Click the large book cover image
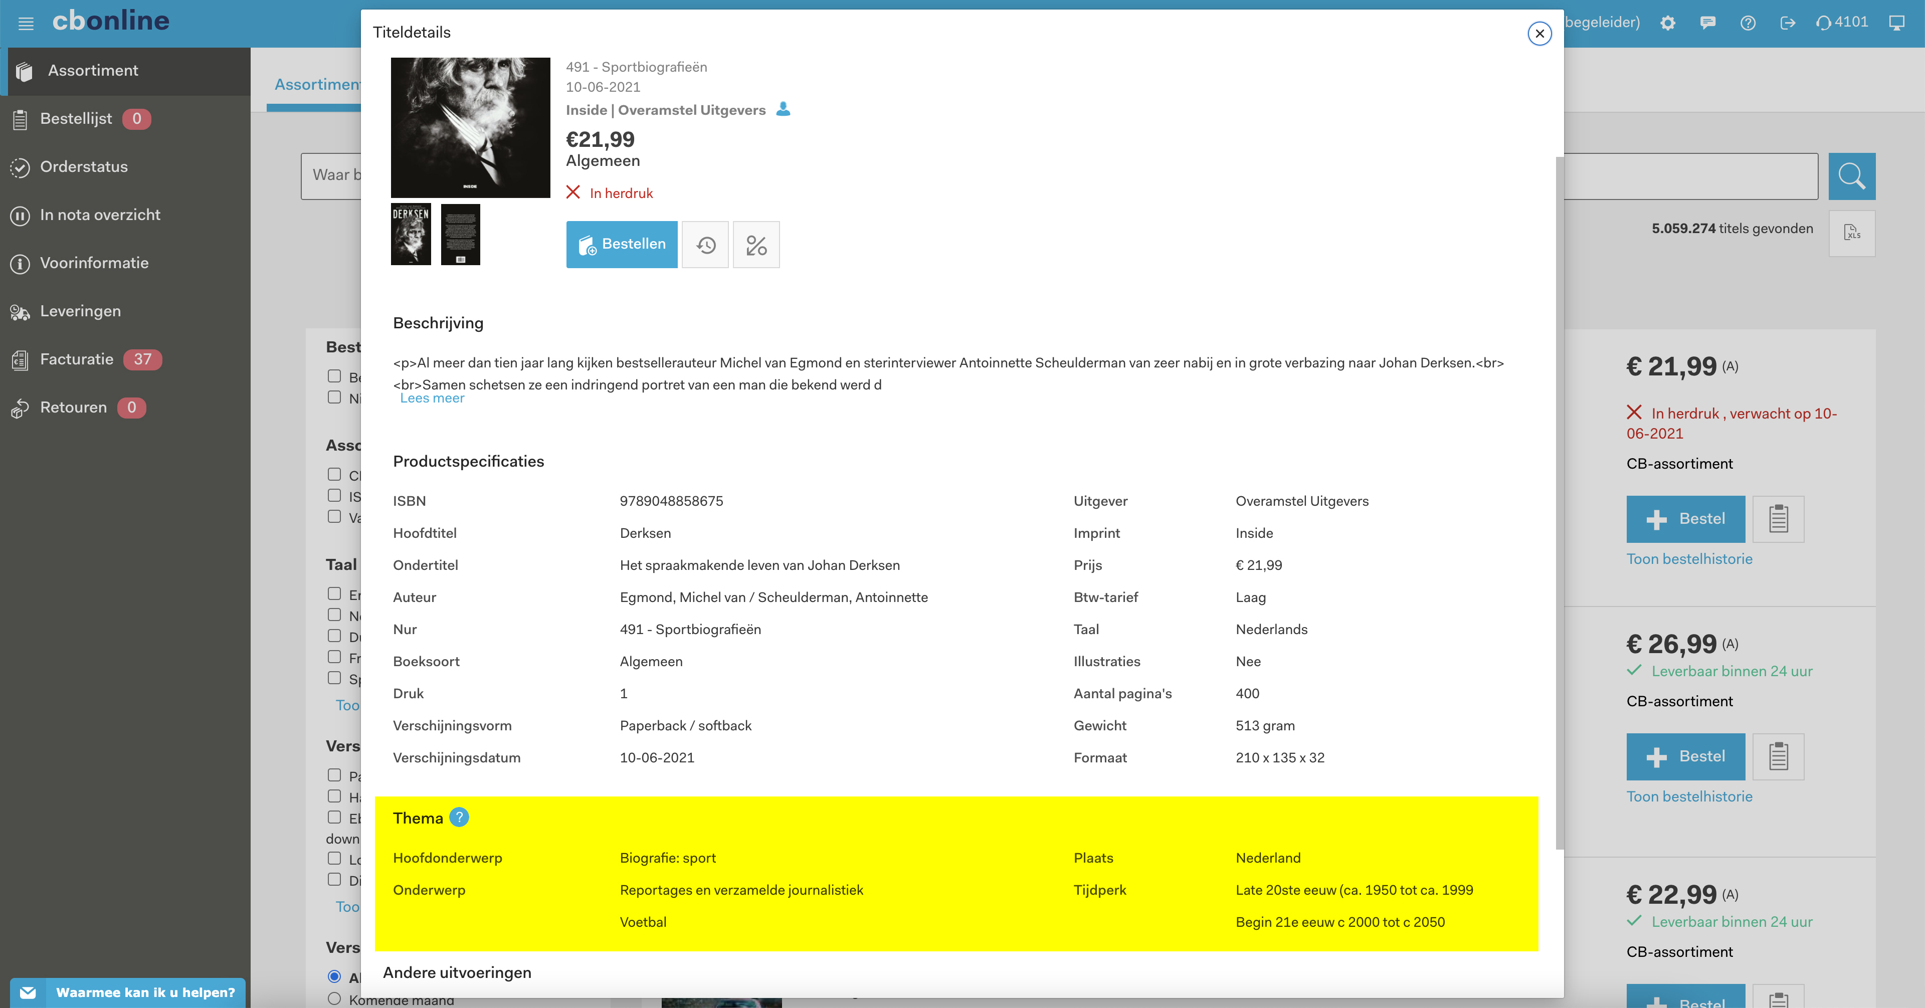 coord(471,128)
